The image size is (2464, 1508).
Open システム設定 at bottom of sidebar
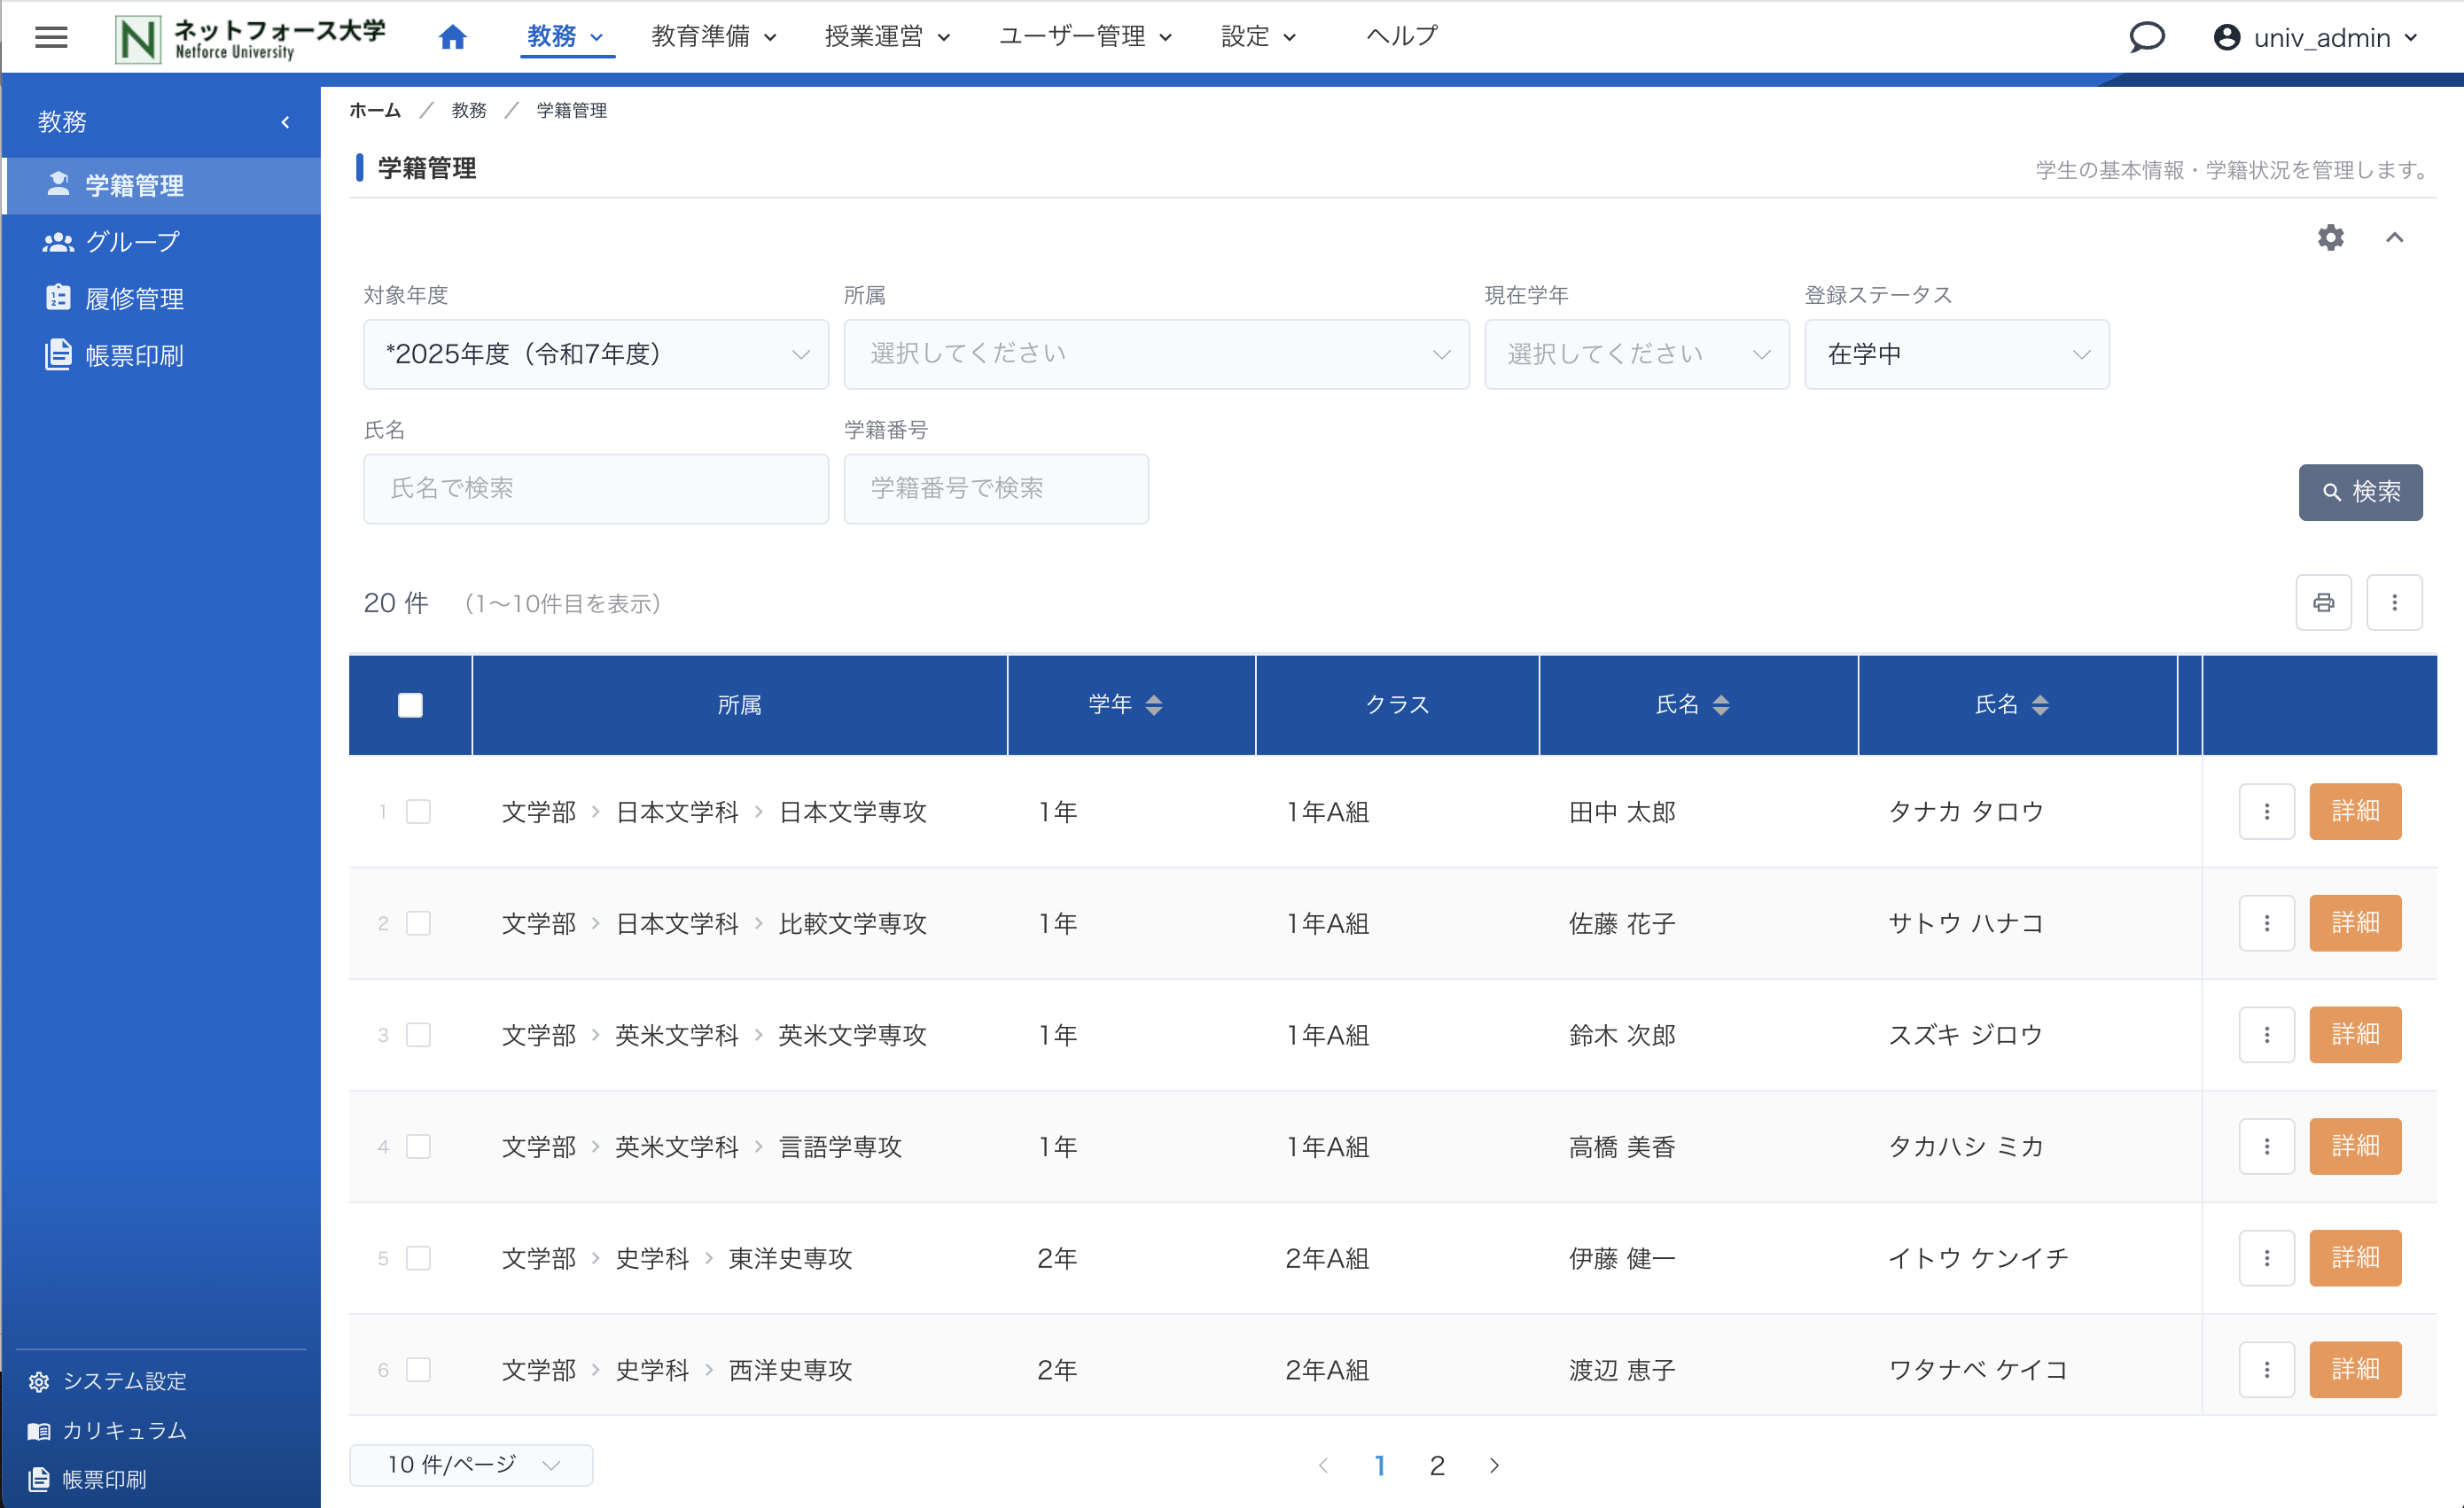124,1381
